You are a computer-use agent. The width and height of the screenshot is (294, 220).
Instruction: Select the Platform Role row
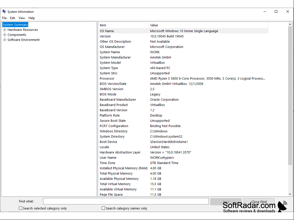coord(184,115)
